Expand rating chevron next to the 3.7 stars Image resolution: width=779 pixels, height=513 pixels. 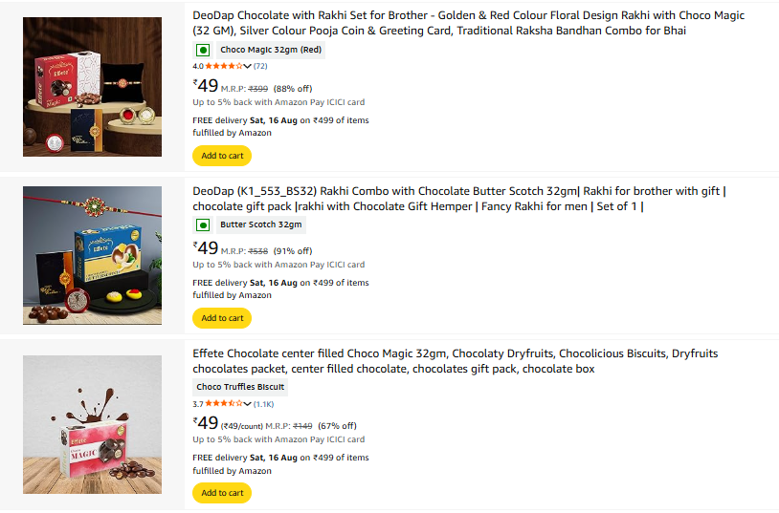pos(248,404)
